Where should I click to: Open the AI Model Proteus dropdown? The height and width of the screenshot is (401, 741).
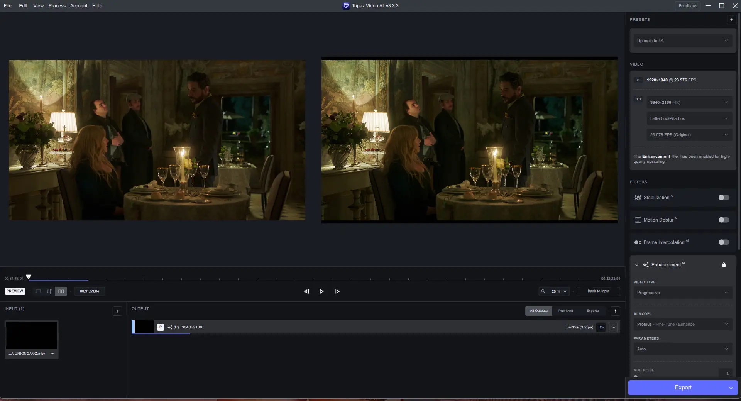(683, 324)
